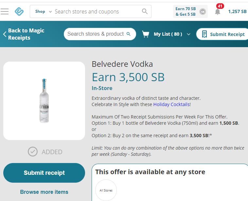Click the SB coin icon

[203, 11]
